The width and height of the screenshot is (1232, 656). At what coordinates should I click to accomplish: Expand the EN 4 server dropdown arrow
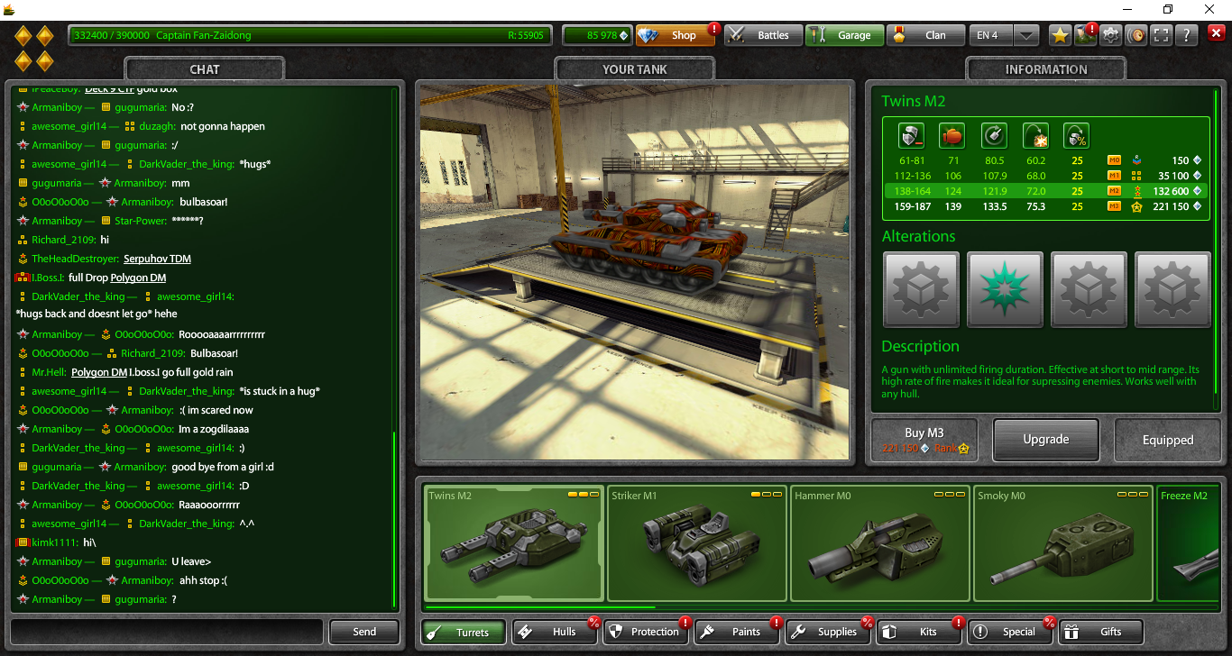point(1026,35)
